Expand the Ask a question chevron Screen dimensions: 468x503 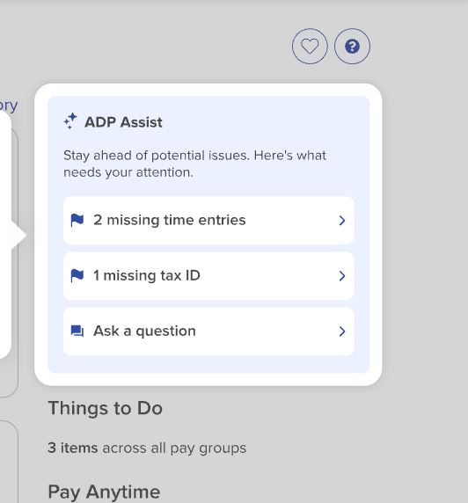(342, 332)
